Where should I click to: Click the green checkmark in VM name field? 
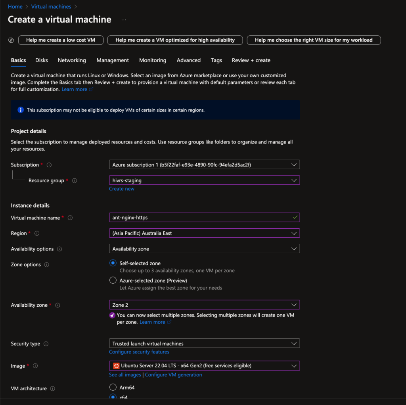coord(295,218)
